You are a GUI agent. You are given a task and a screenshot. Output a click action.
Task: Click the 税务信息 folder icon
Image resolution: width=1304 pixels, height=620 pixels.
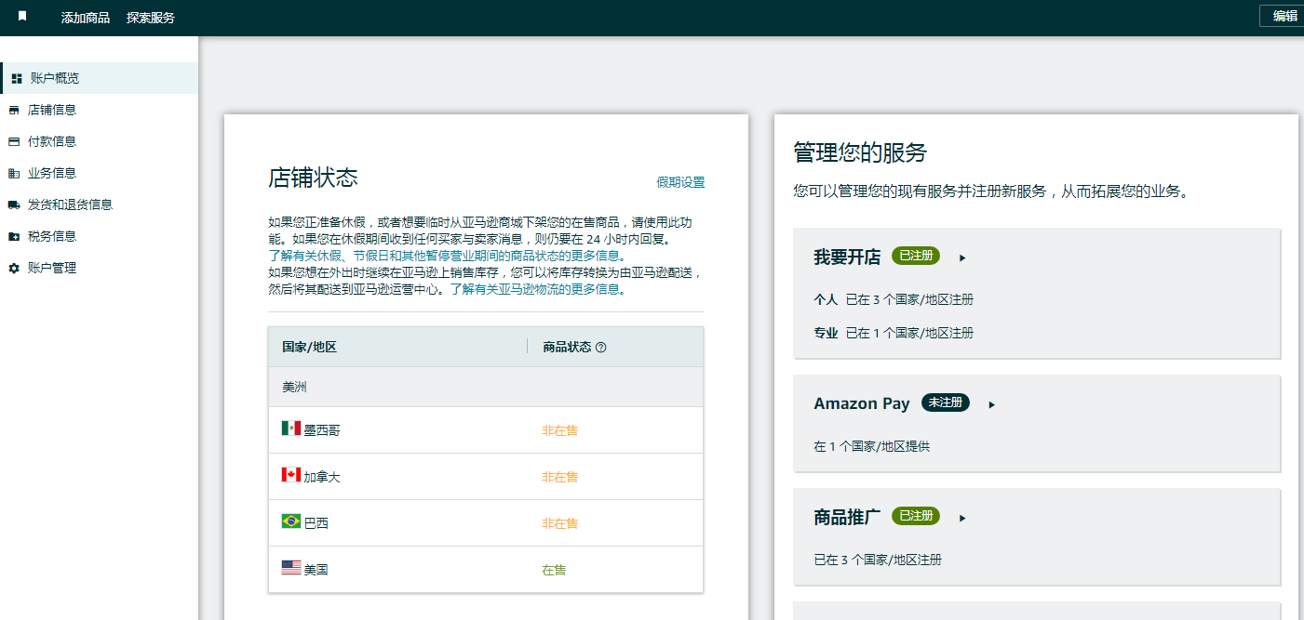tap(13, 236)
